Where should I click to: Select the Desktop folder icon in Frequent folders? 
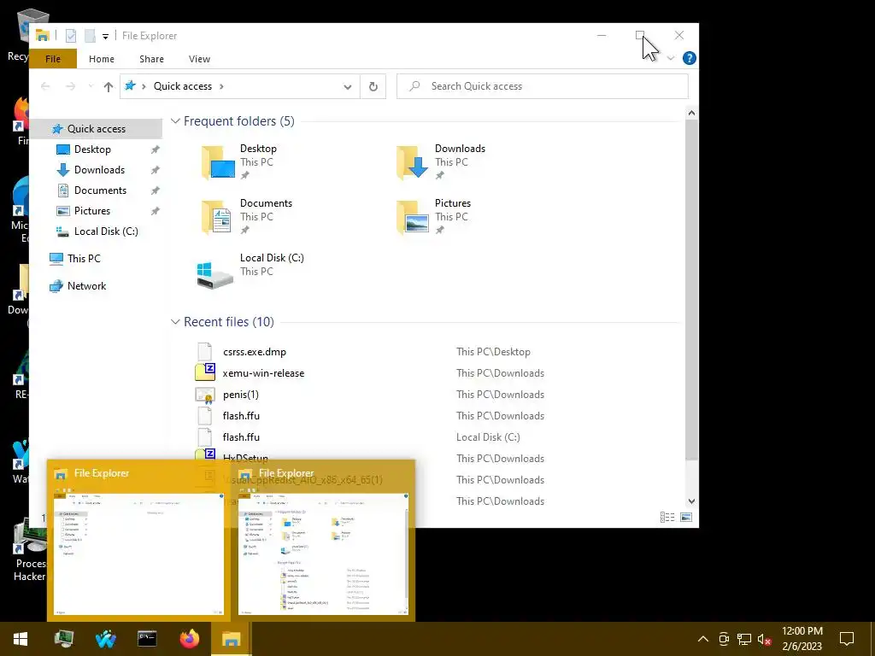218,162
